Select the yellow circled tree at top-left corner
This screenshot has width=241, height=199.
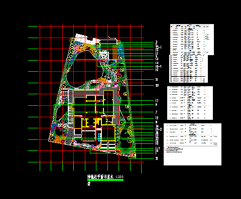click(x=73, y=40)
